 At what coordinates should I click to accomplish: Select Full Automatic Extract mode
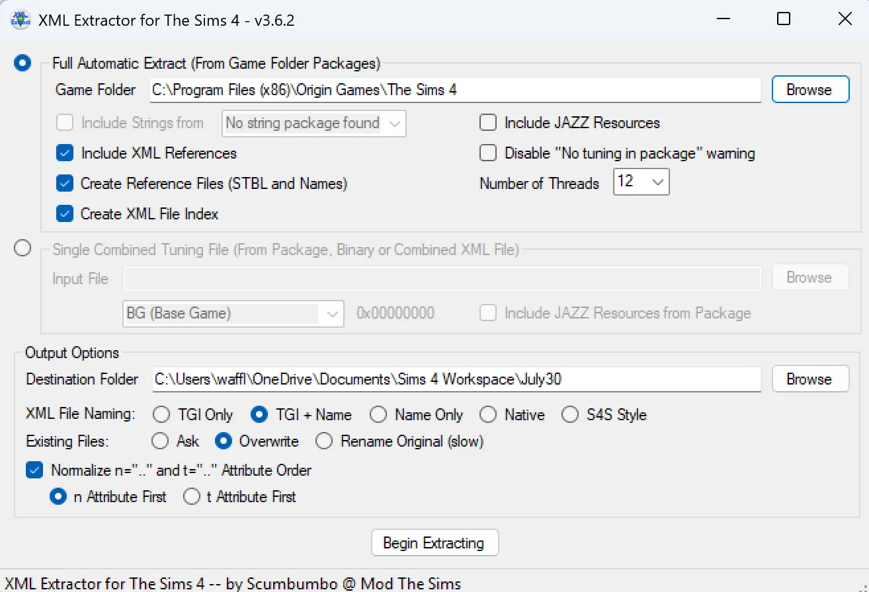[x=22, y=62]
